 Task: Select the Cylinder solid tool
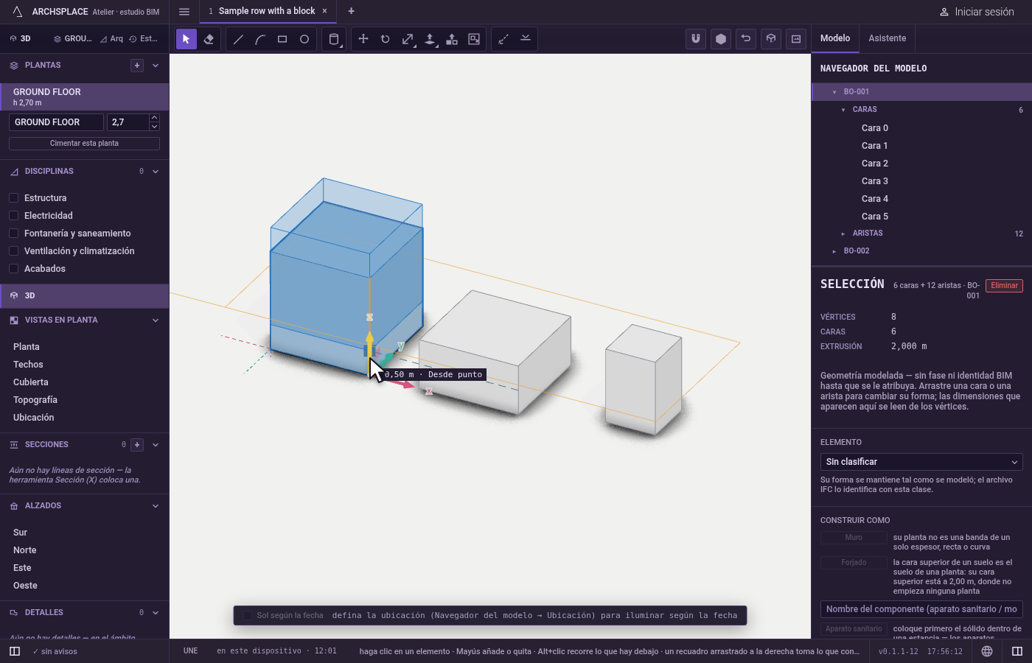pos(334,39)
